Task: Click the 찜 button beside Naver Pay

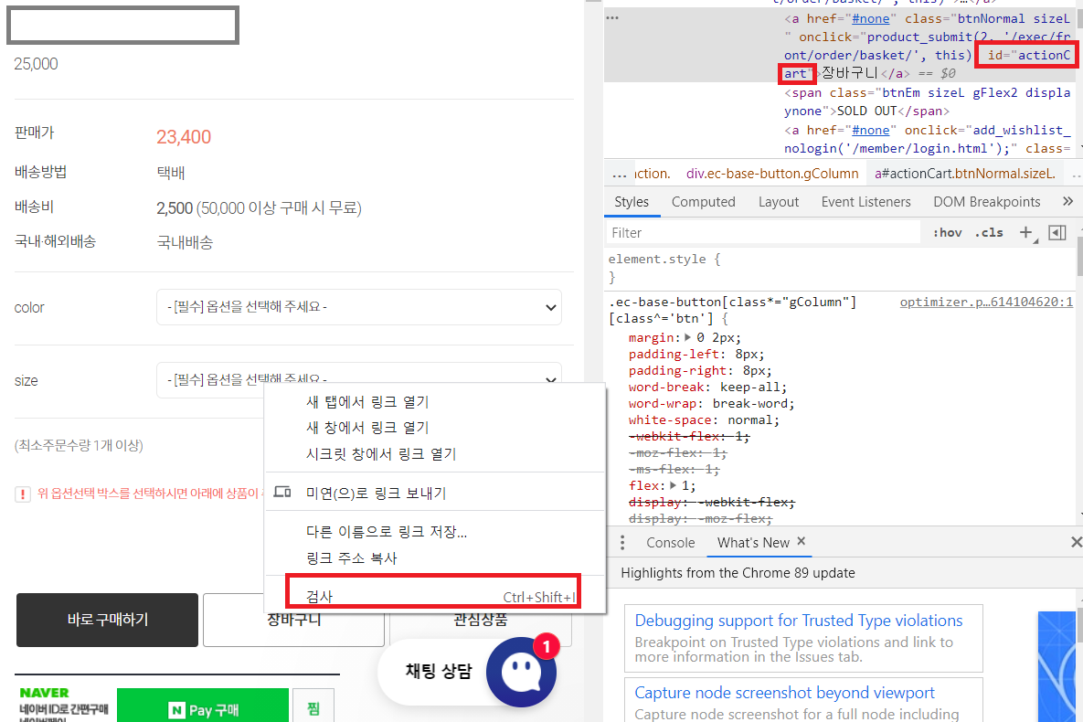Action: coord(313,706)
